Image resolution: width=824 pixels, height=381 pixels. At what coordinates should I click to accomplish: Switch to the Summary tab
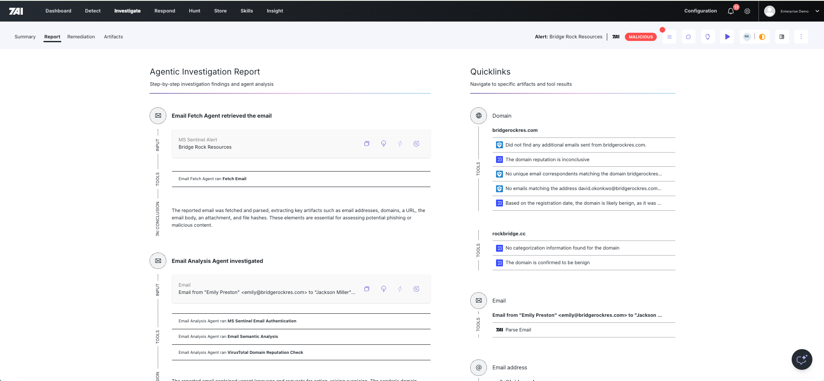tap(25, 37)
